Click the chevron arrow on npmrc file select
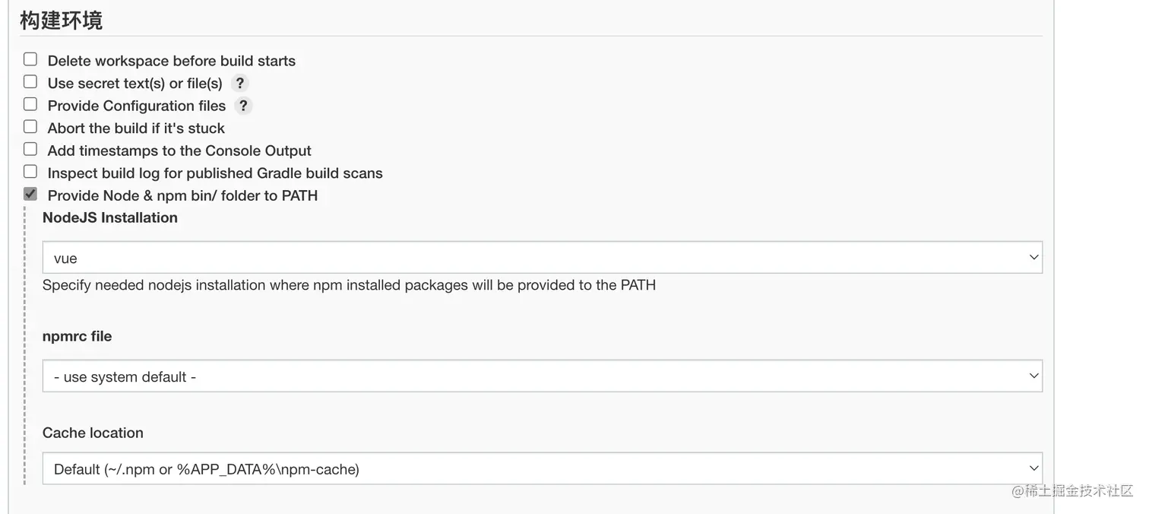This screenshot has width=1149, height=514. [1033, 376]
